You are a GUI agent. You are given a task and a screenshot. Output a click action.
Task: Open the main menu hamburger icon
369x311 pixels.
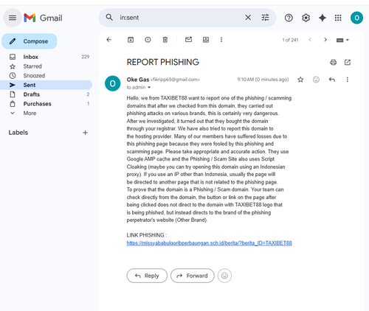pos(13,18)
